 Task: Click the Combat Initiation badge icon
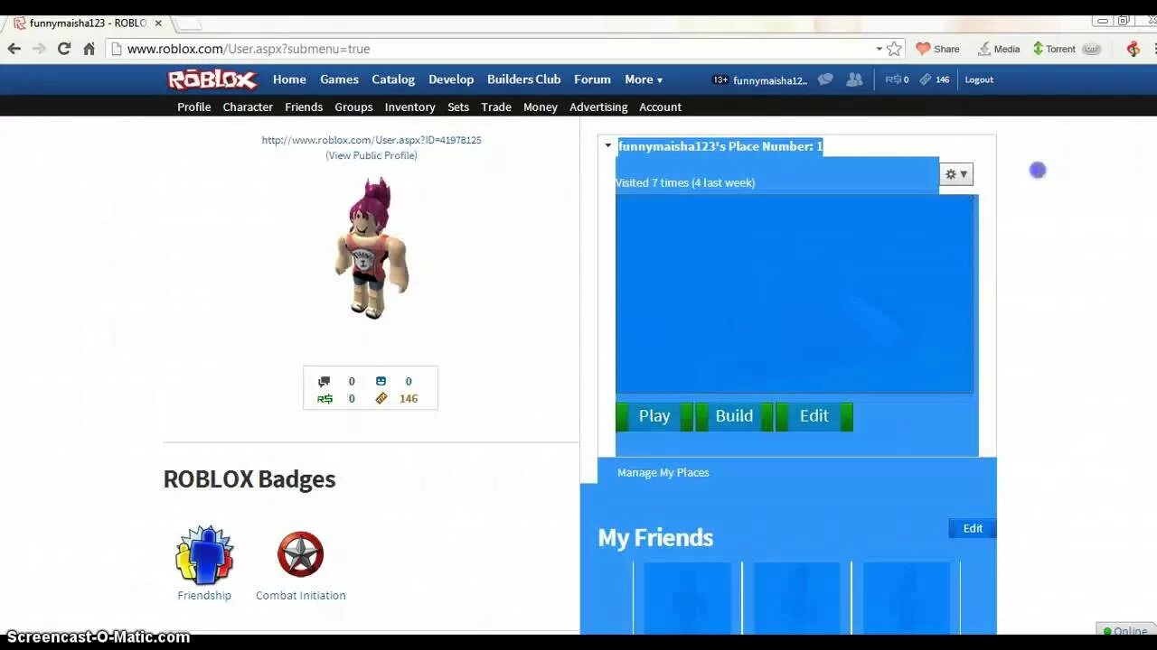click(301, 554)
